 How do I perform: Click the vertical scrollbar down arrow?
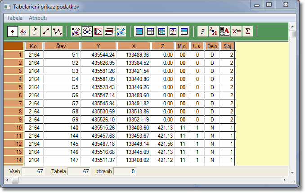292,172
